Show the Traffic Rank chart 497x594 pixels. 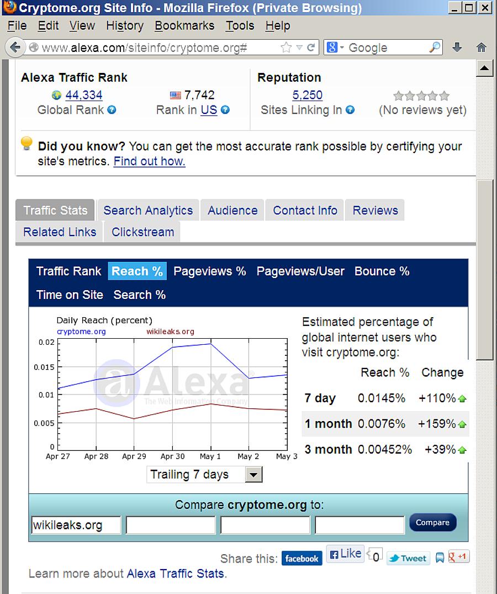(x=68, y=271)
